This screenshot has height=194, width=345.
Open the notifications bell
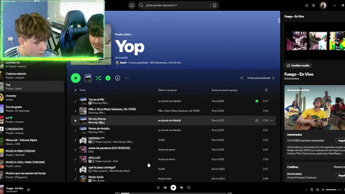(306, 5)
